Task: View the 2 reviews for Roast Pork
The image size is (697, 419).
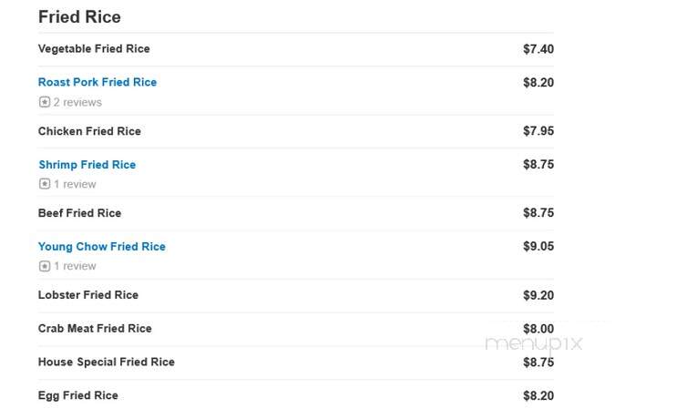Action: point(77,102)
